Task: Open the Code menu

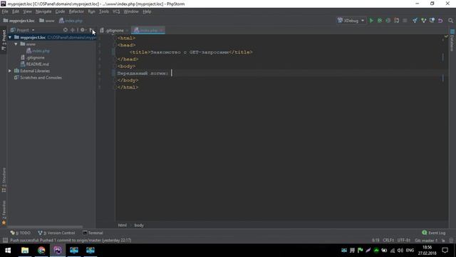Action: coord(60,11)
